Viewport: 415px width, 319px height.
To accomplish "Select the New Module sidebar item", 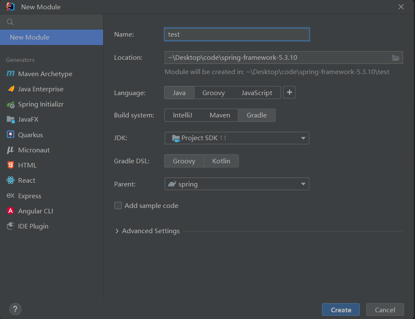I will [x=51, y=37].
